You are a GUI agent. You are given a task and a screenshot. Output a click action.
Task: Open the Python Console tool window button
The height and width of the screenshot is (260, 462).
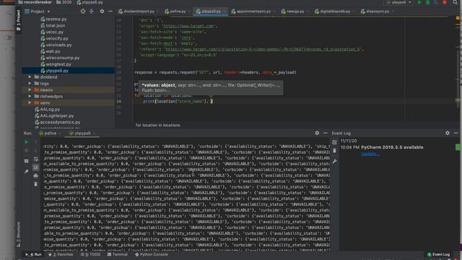(151, 254)
